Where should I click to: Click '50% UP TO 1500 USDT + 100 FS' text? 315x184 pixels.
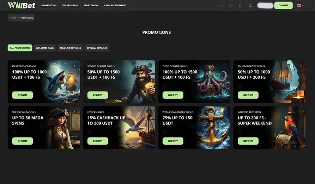(103, 75)
